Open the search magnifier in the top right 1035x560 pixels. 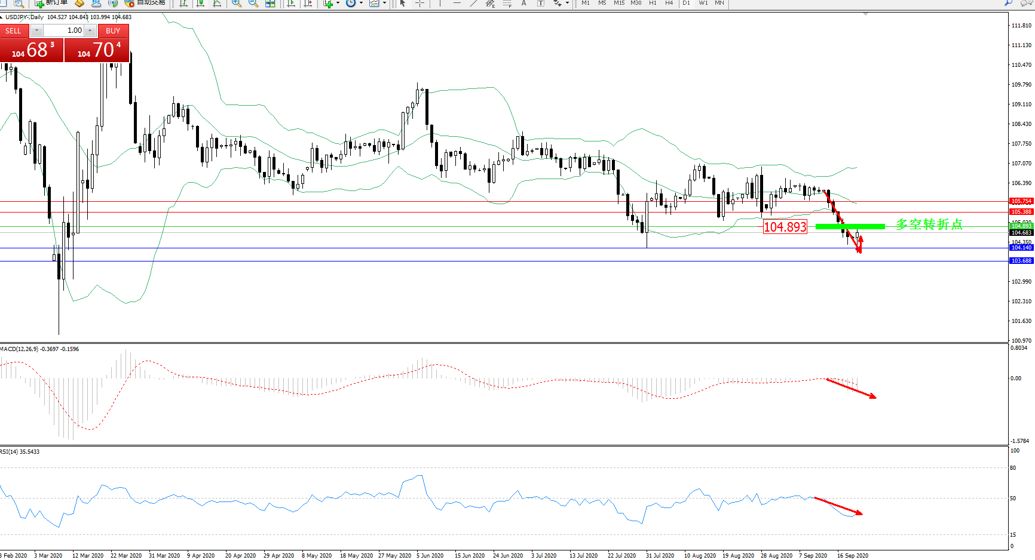click(x=1009, y=3)
